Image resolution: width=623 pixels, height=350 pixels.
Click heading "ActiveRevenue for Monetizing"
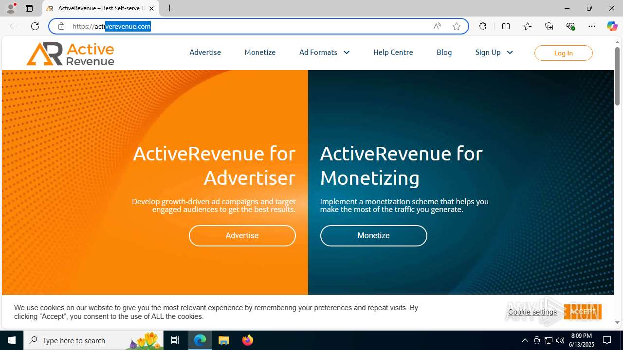[401, 166]
